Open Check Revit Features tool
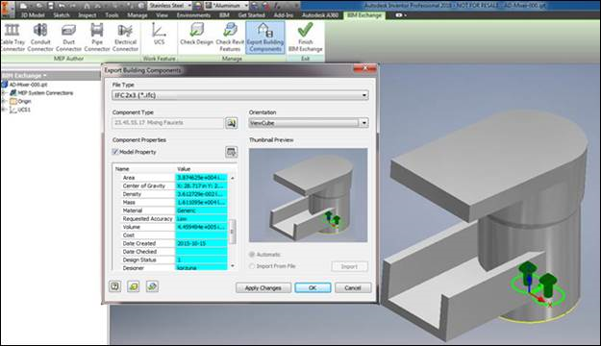Image resolution: width=601 pixels, height=346 pixels. [x=230, y=37]
